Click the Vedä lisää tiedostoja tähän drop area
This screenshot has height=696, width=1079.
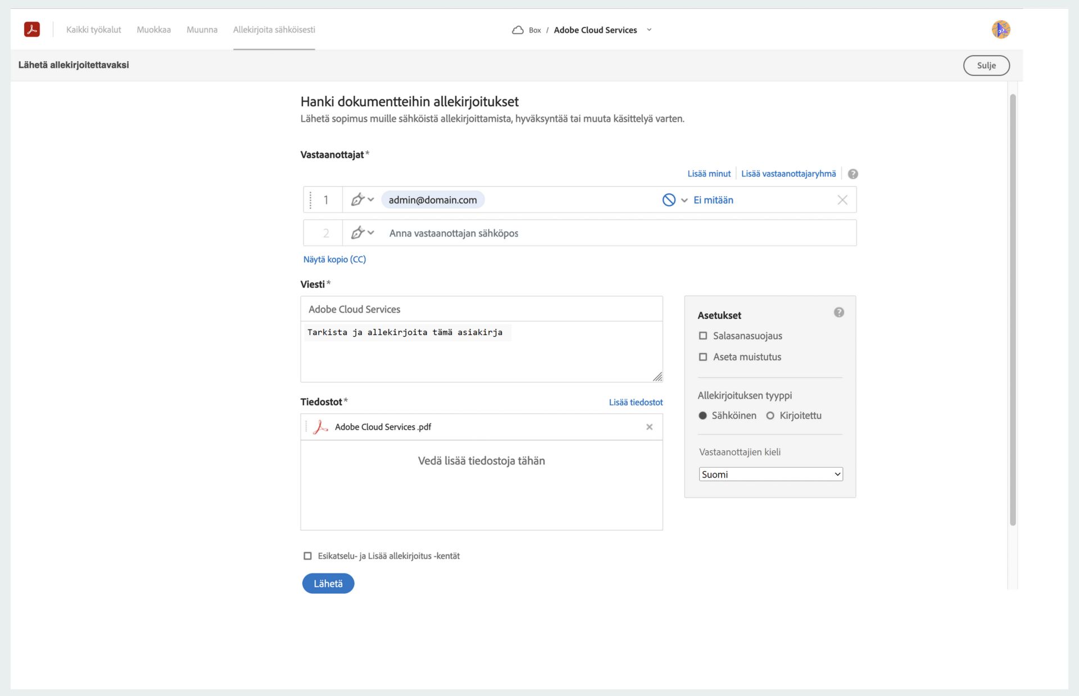pyautogui.click(x=482, y=485)
